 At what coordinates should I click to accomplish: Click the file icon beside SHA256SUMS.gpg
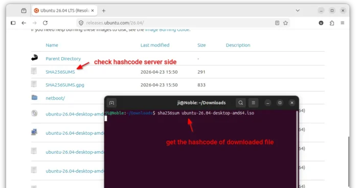(34, 84)
